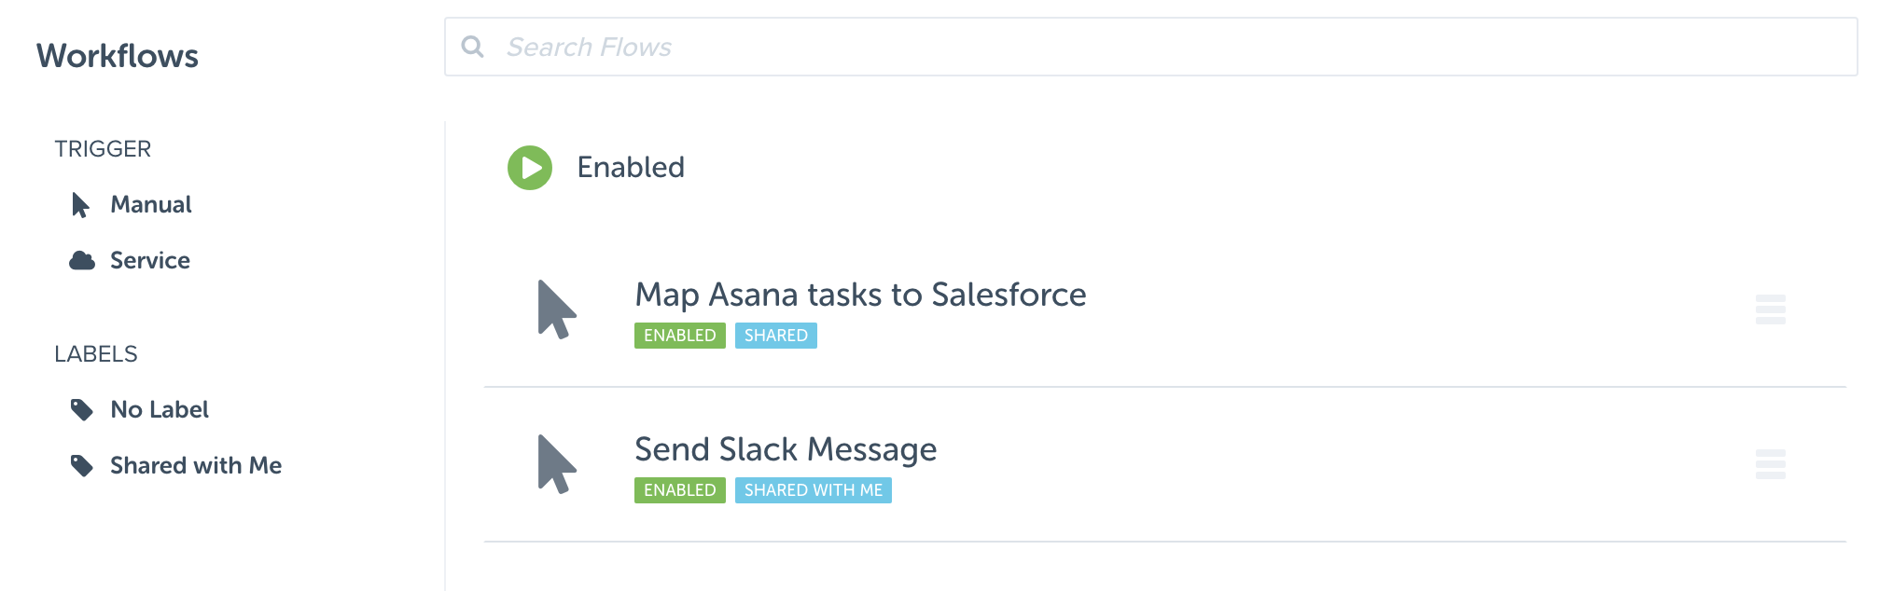Click the Search Flows input field

[1151, 47]
